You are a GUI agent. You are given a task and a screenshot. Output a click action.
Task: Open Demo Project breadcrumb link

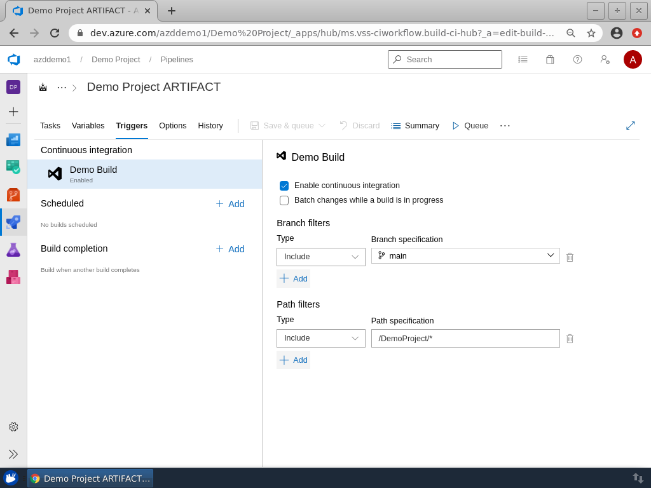point(116,60)
